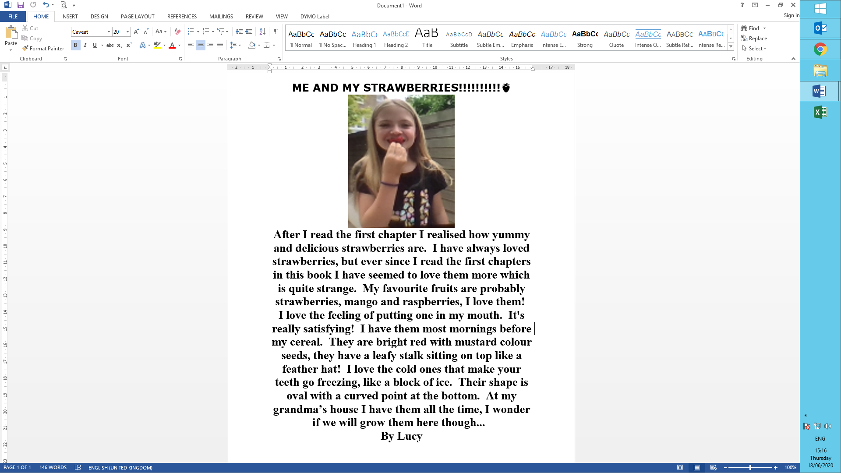This screenshot has width=841, height=473.
Task: Toggle Center alignment button
Action: [x=201, y=45]
